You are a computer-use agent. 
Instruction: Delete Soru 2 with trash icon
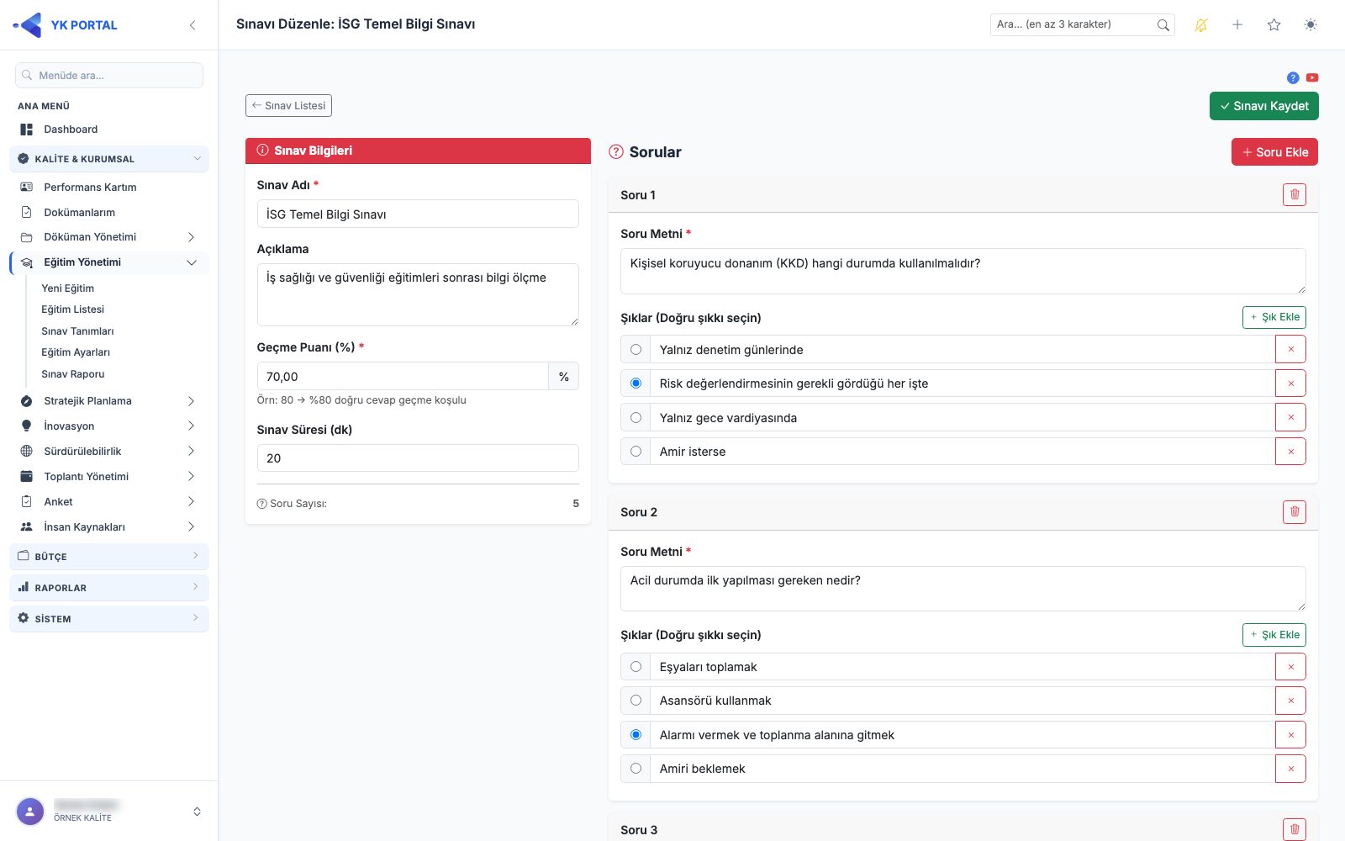coord(1295,512)
